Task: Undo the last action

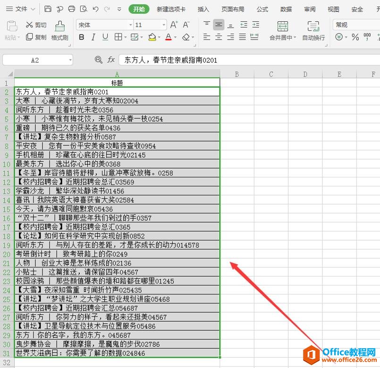Action: (x=95, y=9)
